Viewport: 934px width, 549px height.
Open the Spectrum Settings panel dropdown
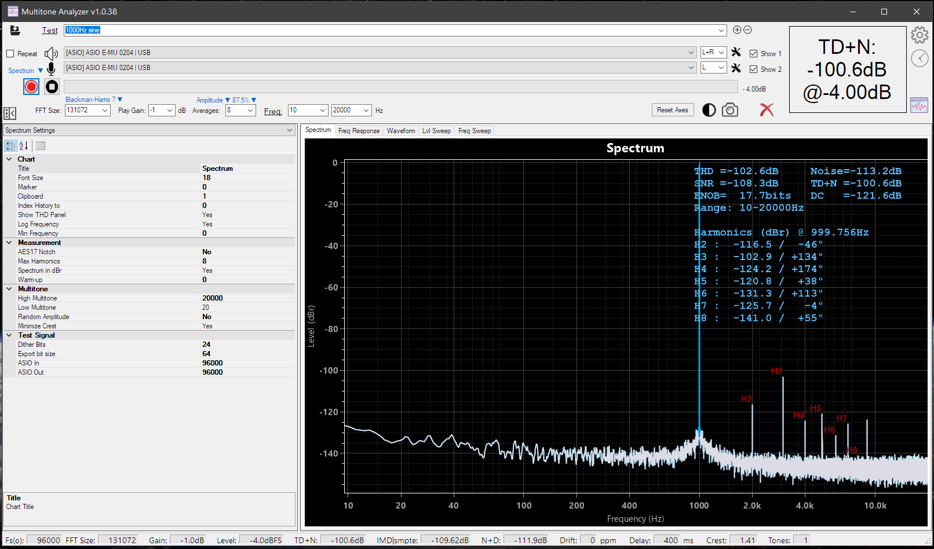290,130
